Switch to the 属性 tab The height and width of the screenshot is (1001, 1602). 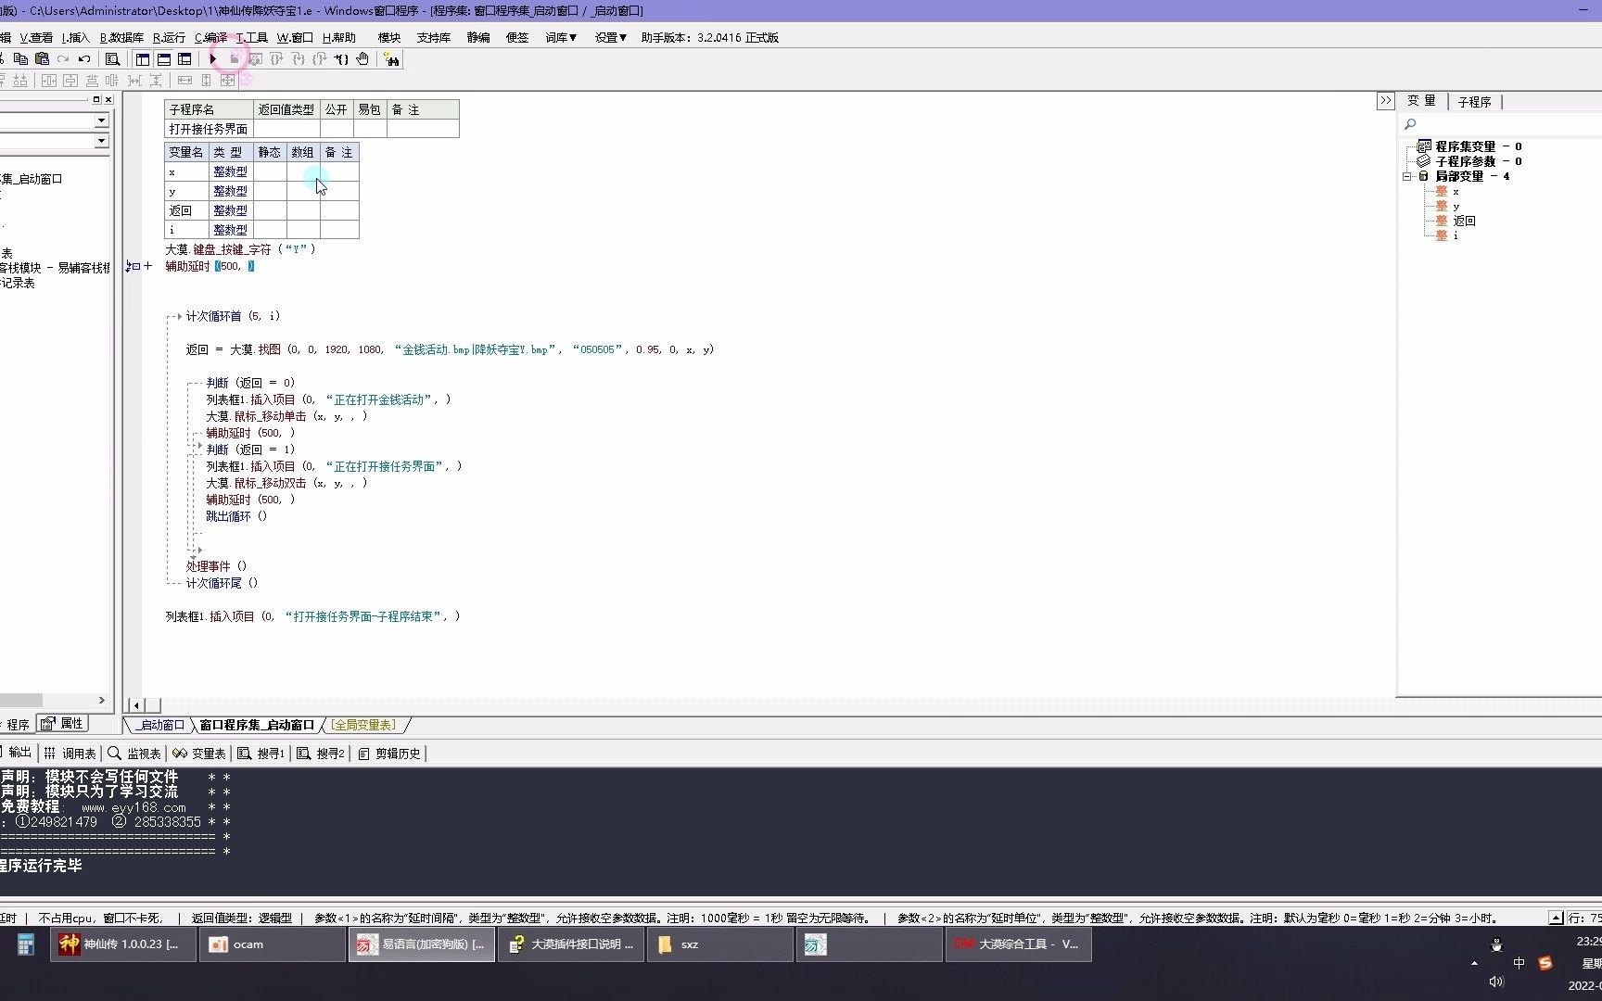(62, 724)
